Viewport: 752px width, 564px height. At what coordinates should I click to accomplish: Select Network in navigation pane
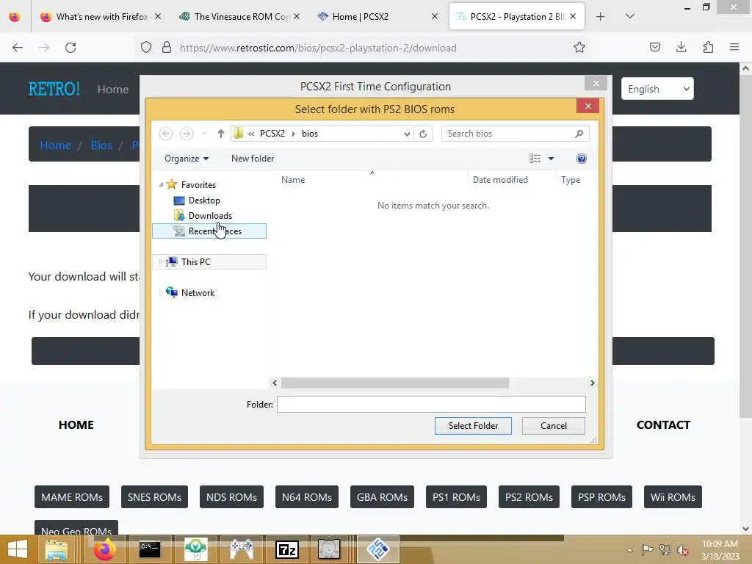click(x=198, y=292)
